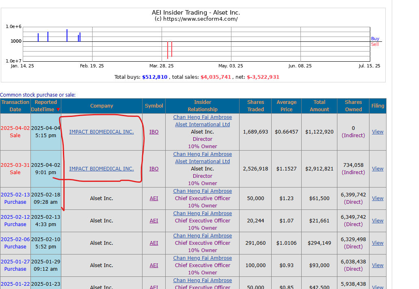
Task: Click the tallest blue buy bar in the chart
Action: (67, 36)
